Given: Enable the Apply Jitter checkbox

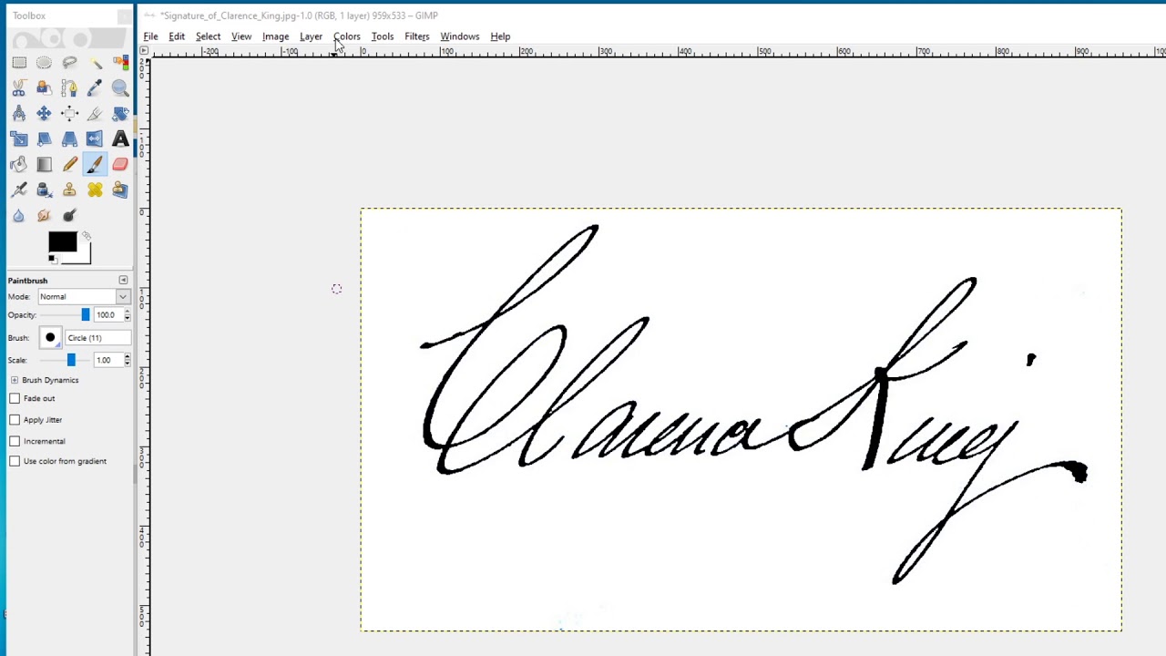Looking at the screenshot, I should pos(15,420).
